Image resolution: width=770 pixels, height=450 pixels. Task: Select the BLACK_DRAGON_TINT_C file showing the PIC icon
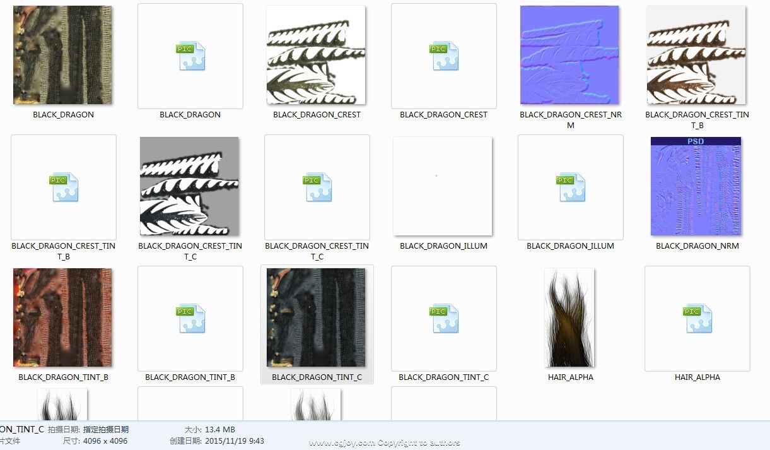click(x=444, y=319)
